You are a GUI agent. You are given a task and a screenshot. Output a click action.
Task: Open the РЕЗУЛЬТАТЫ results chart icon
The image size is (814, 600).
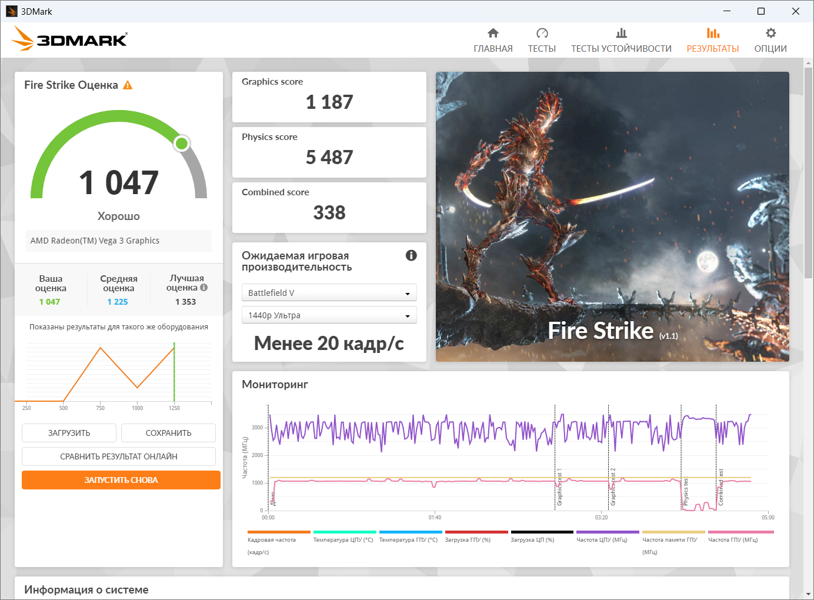713,33
